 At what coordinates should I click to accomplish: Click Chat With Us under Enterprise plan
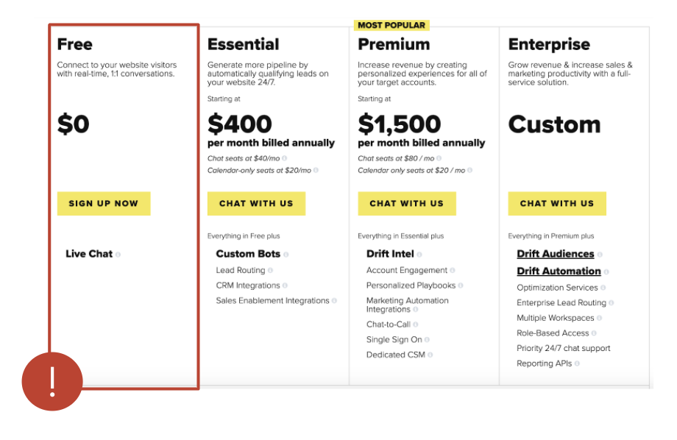tap(557, 203)
